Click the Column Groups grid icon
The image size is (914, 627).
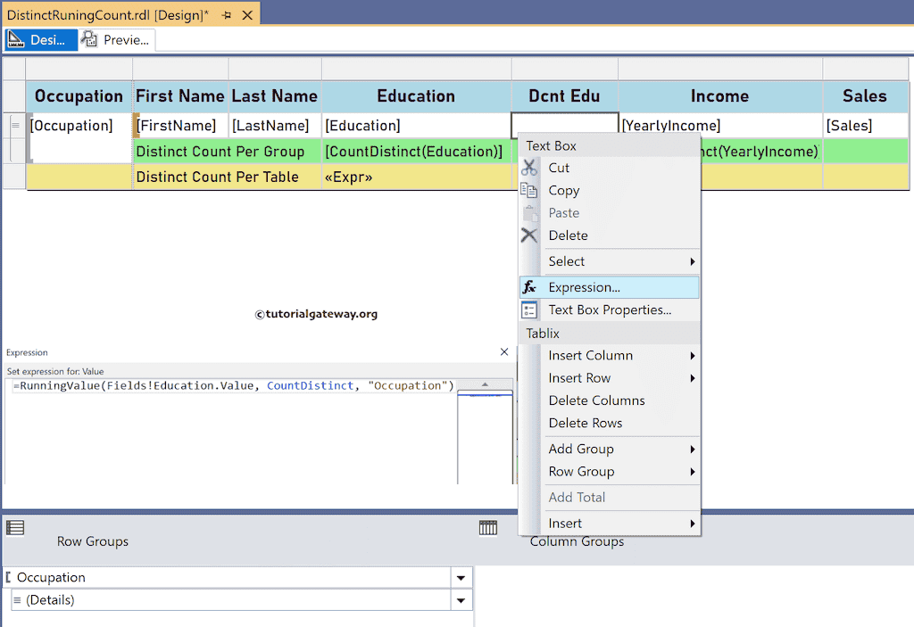point(488,527)
